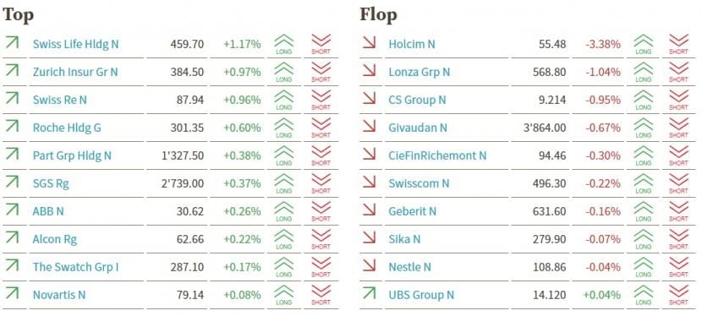The width and height of the screenshot is (702, 316).
Task: Click the SHORT icon in the Givaudan N row
Action: (678, 128)
